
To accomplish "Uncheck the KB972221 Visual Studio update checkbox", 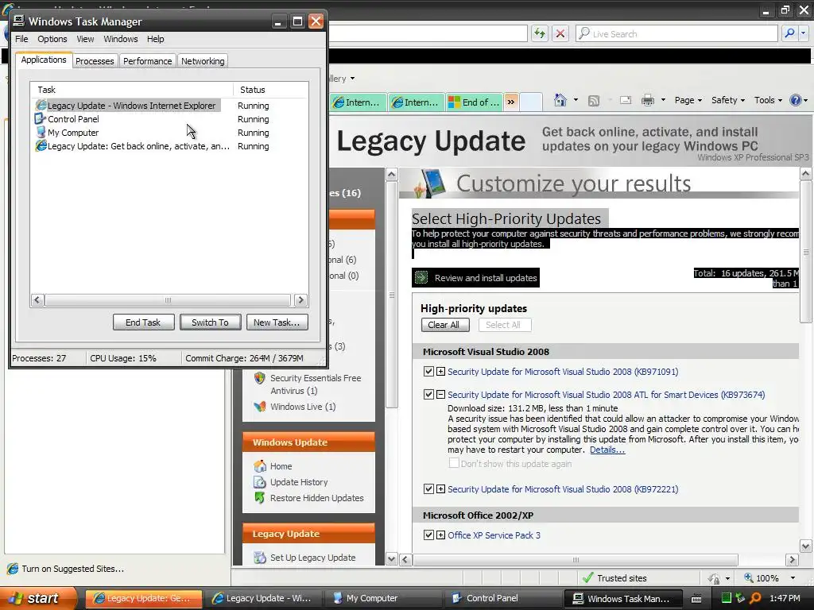I will (x=428, y=489).
